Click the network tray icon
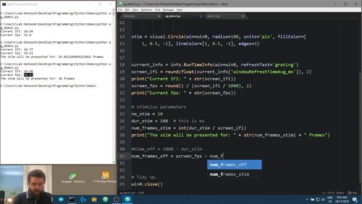The width and height of the screenshot is (362, 204). pos(318,199)
